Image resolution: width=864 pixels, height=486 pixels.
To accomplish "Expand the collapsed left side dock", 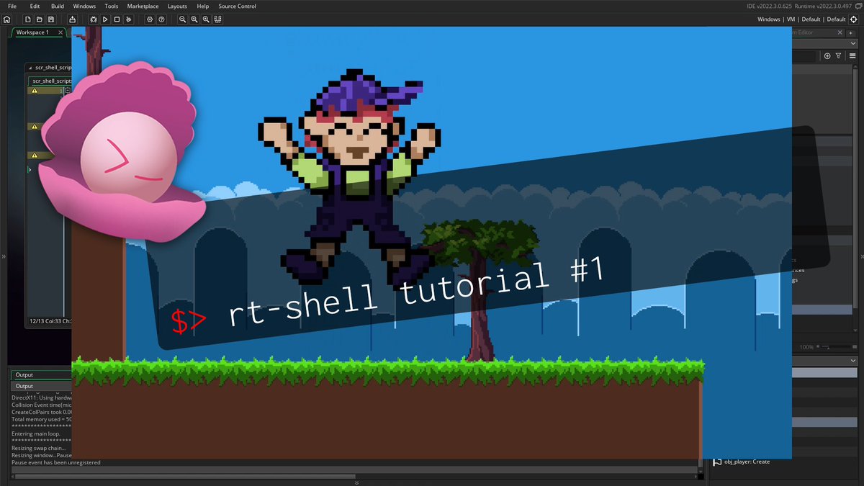I will (x=3, y=256).
